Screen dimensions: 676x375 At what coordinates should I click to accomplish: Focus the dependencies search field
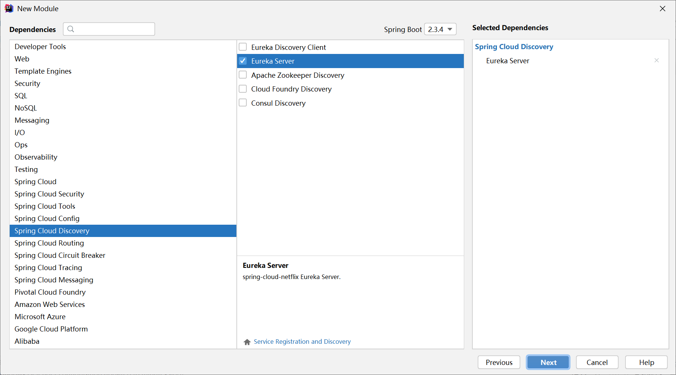pos(109,29)
